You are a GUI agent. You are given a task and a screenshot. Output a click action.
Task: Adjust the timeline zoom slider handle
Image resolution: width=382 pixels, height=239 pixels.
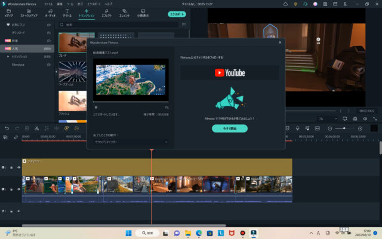coord(344,128)
